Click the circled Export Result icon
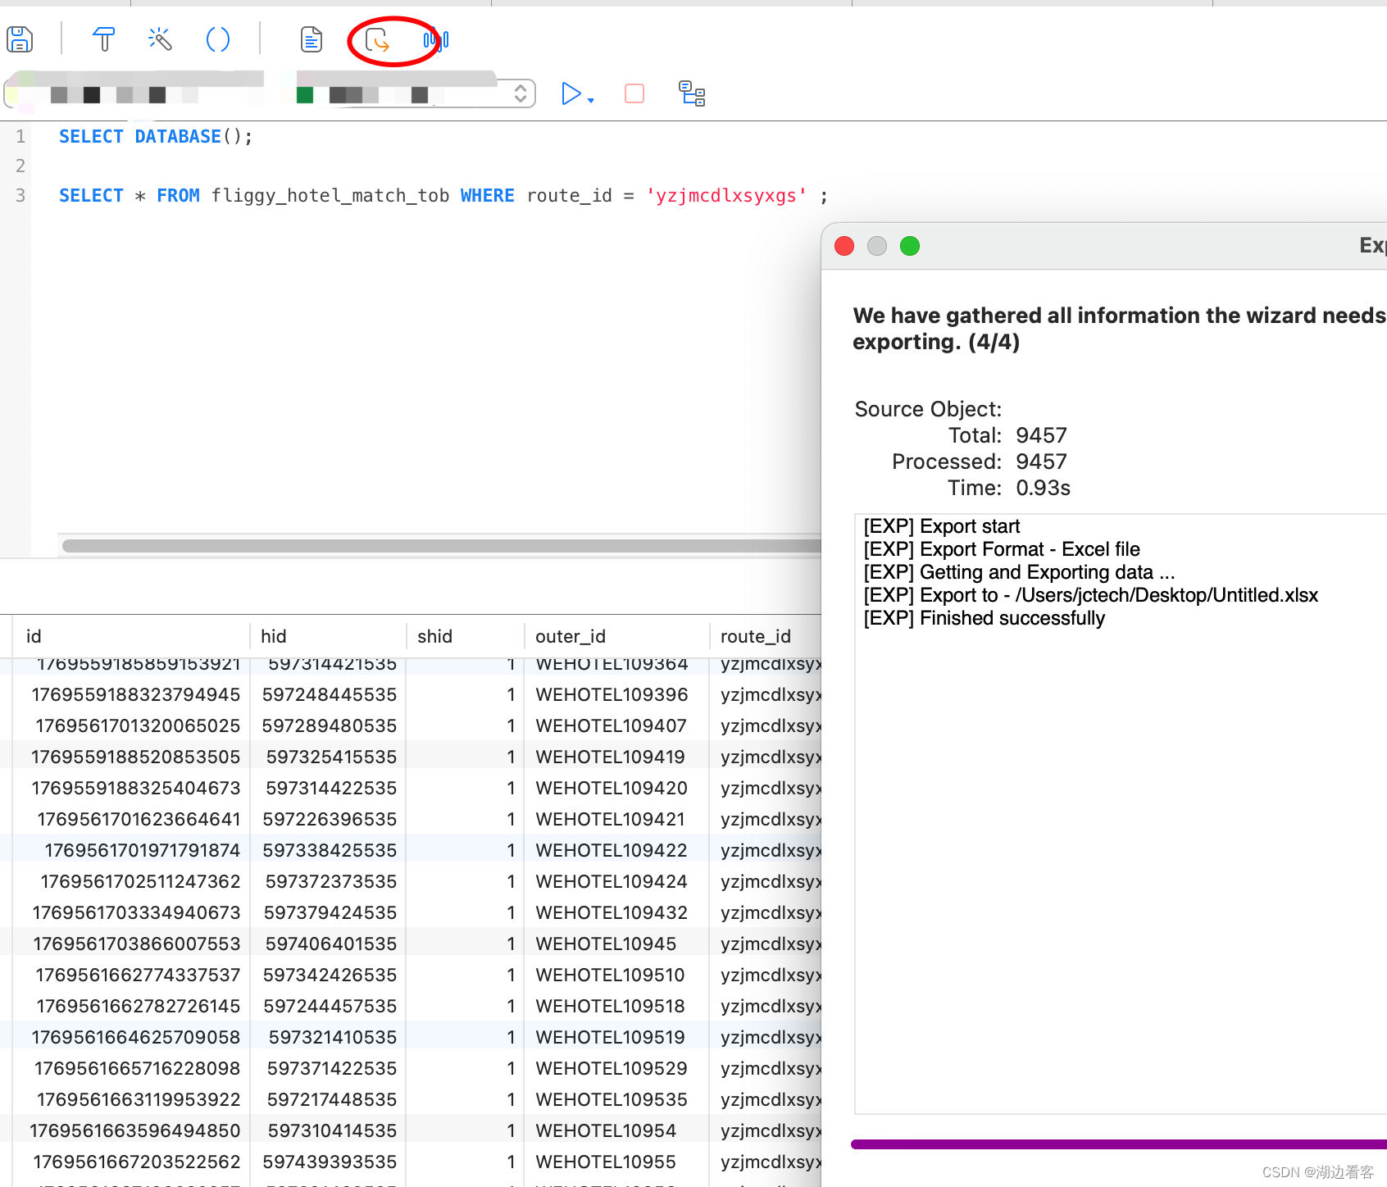The height and width of the screenshot is (1187, 1387). click(x=377, y=41)
